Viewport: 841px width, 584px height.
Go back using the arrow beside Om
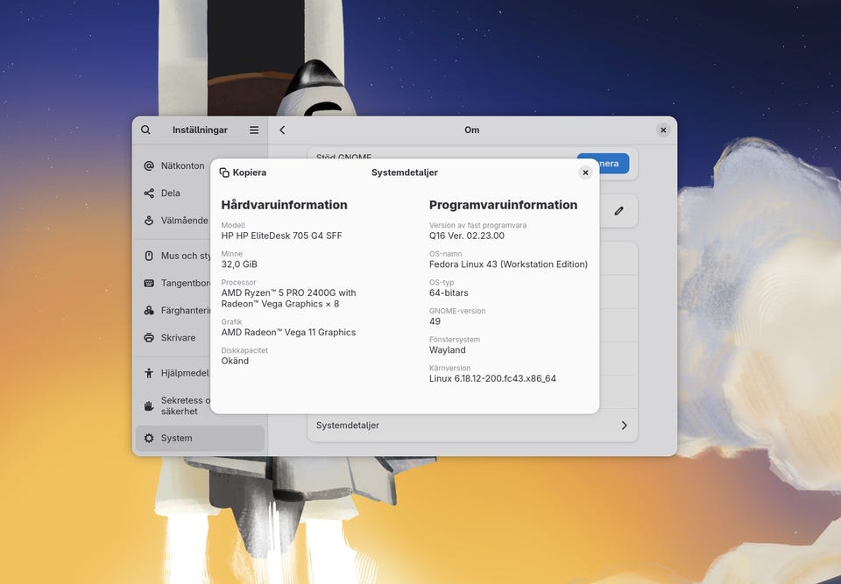[282, 130]
